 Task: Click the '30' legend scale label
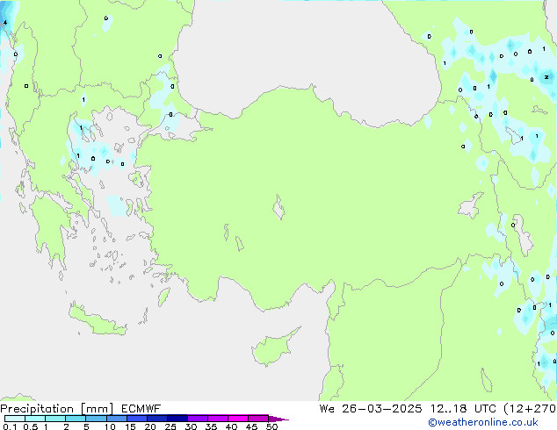tap(191, 426)
